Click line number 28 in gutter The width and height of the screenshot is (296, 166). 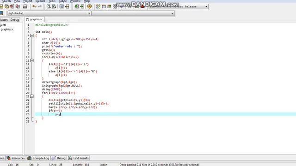pos(28,121)
